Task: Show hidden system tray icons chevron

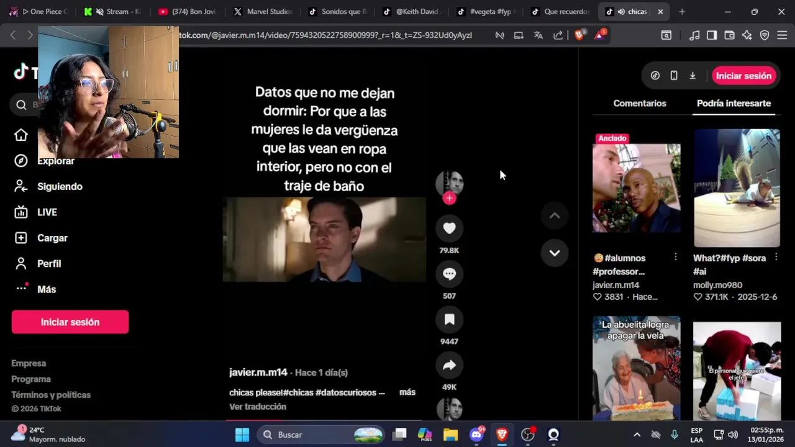Action: [637, 435]
